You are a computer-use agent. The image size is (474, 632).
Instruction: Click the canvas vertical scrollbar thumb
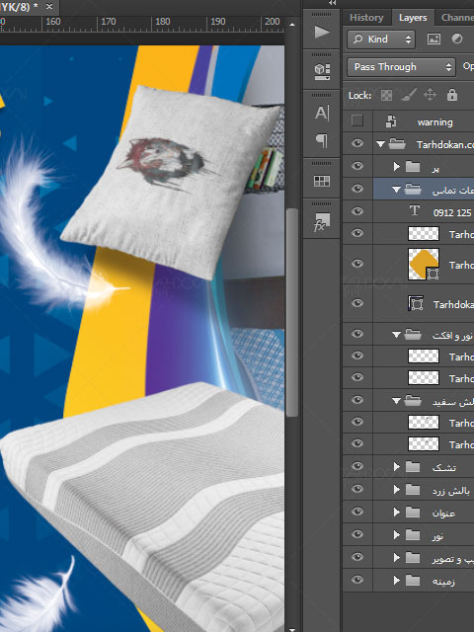point(292,312)
